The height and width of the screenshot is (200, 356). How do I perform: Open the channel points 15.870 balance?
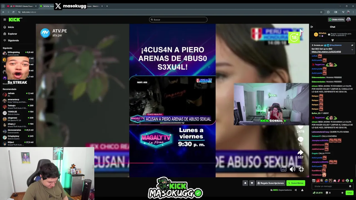point(318,193)
